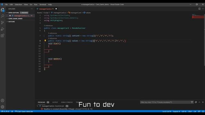Open the View menu
Image resolution: width=205 pixels, height=115 pixels.
26,4
